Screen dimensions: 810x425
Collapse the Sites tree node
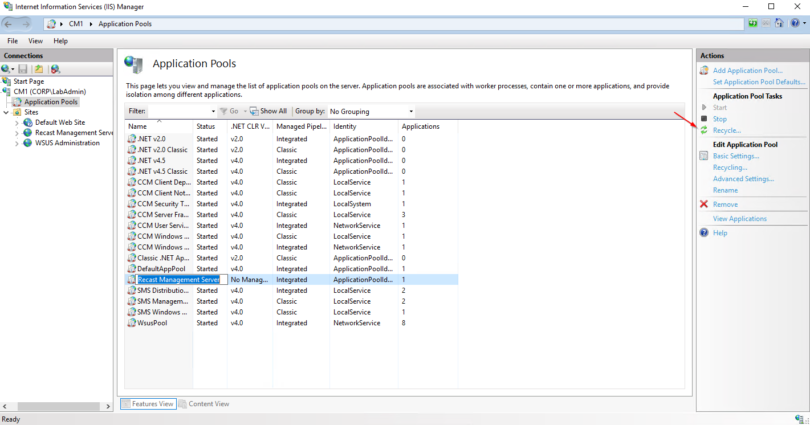coord(6,112)
